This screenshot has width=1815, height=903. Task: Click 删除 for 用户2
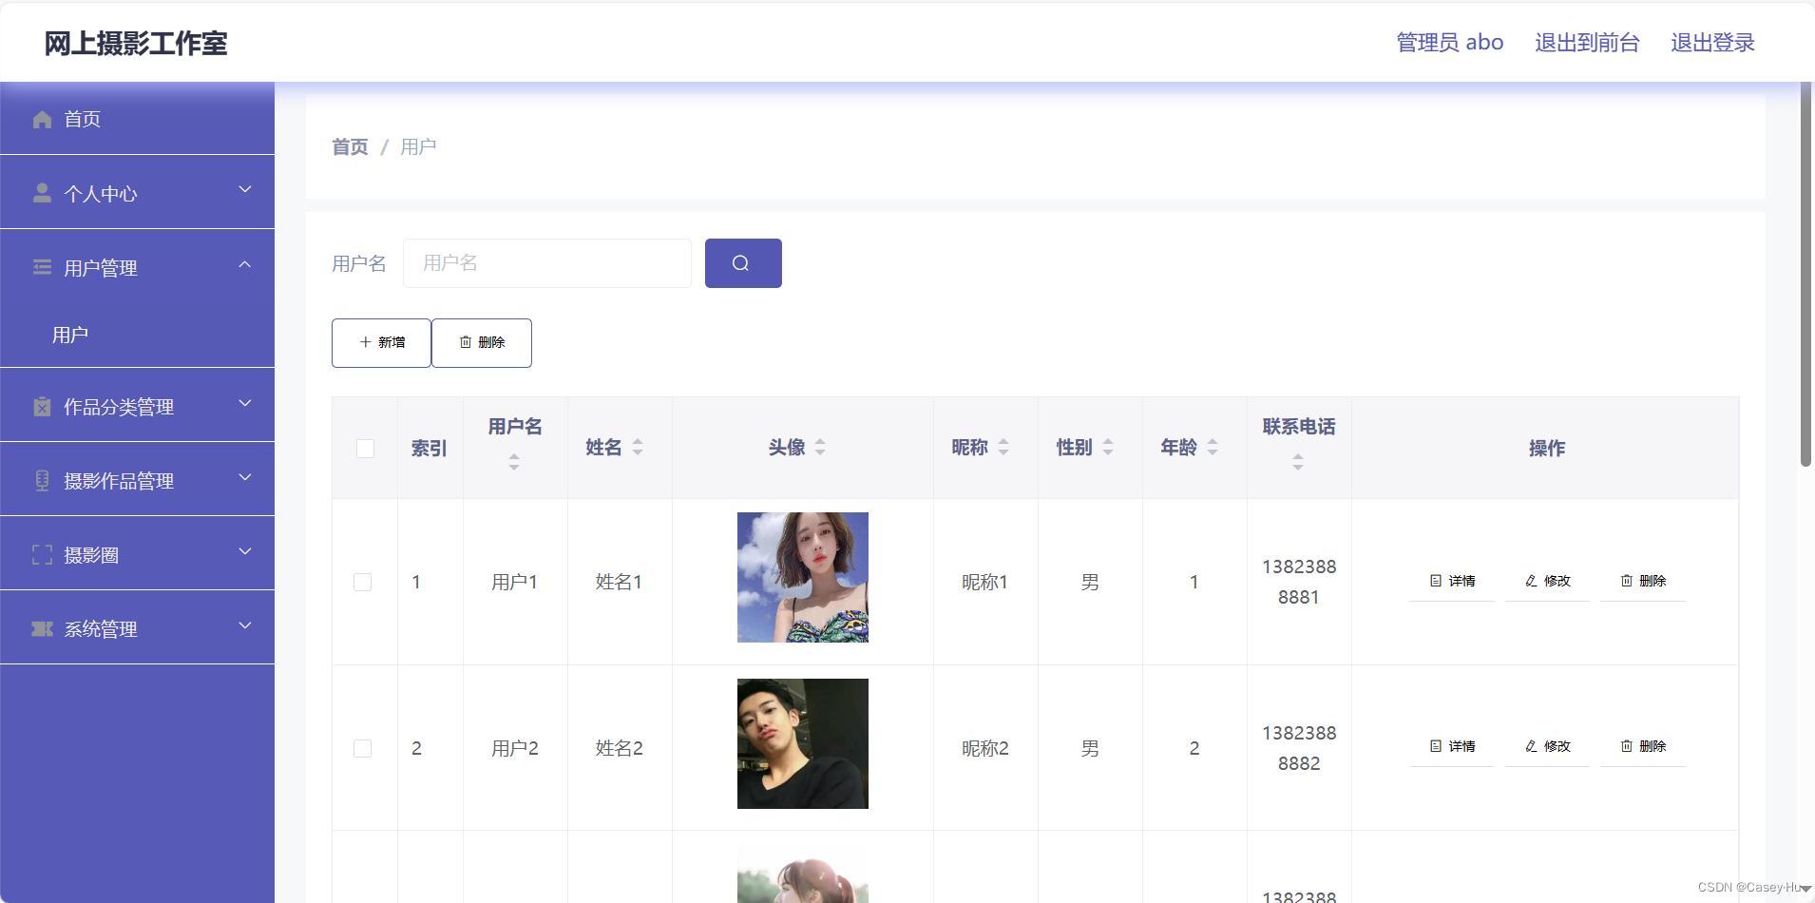pyautogui.click(x=1643, y=746)
